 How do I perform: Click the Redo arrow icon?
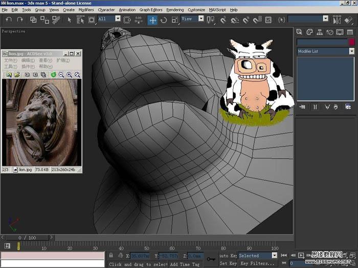tap(20, 20)
